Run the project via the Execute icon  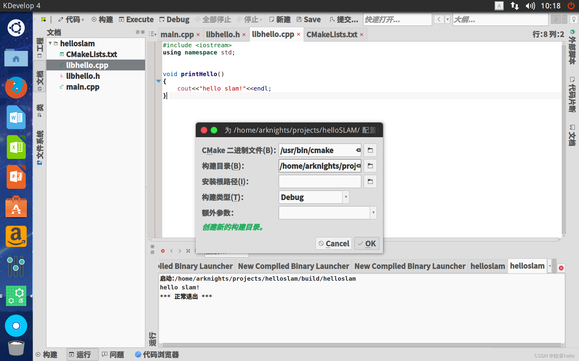[x=122, y=19]
